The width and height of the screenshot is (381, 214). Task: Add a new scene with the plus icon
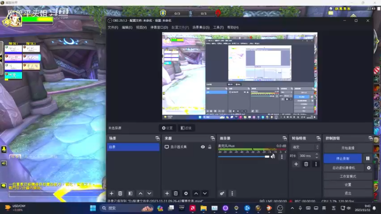coord(111,194)
